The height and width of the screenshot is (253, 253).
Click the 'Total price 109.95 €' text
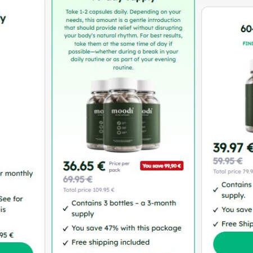tap(89, 190)
